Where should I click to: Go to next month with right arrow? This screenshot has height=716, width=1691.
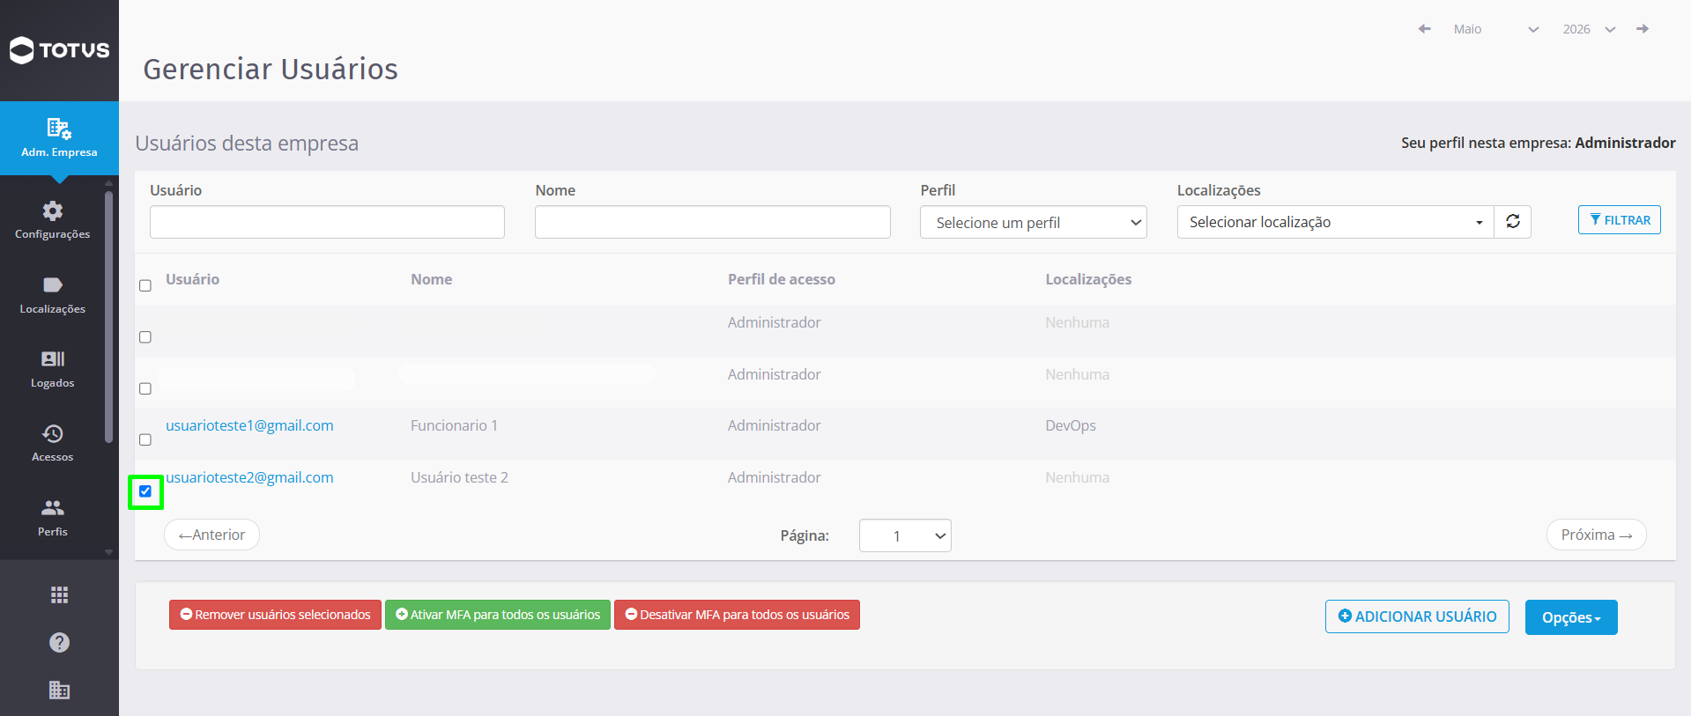point(1643,29)
